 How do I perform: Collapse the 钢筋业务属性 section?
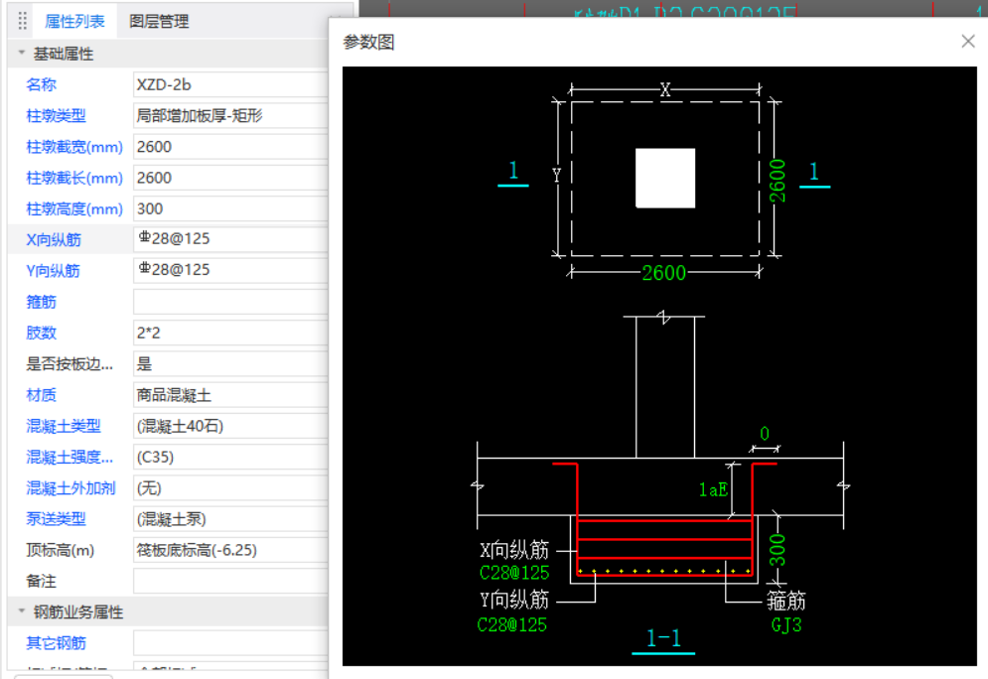point(22,611)
